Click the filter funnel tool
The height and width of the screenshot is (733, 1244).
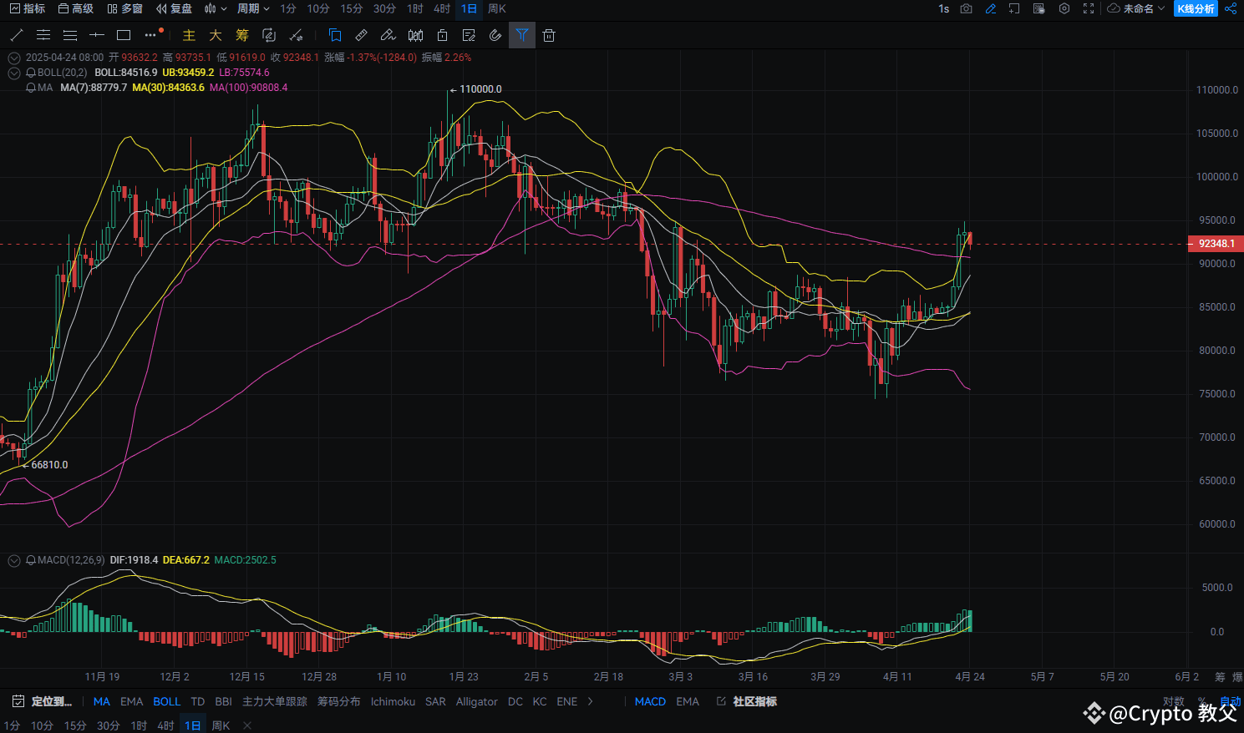[522, 35]
